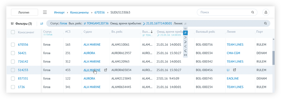The height and width of the screenshot is (99, 281).
Task: Tick the select-all checkbox in the header
Action: coord(13,32)
